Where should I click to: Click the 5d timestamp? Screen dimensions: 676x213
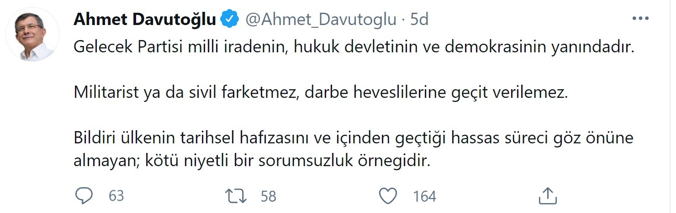pyautogui.click(x=419, y=20)
